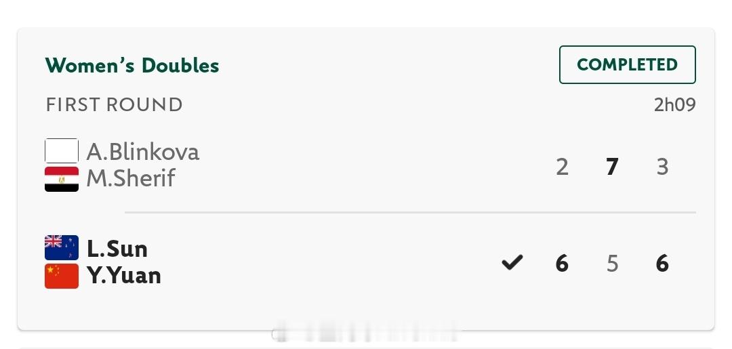Click Sun/Yuan first set score 6
Image resolution: width=732 pixels, height=349 pixels.
(x=562, y=264)
